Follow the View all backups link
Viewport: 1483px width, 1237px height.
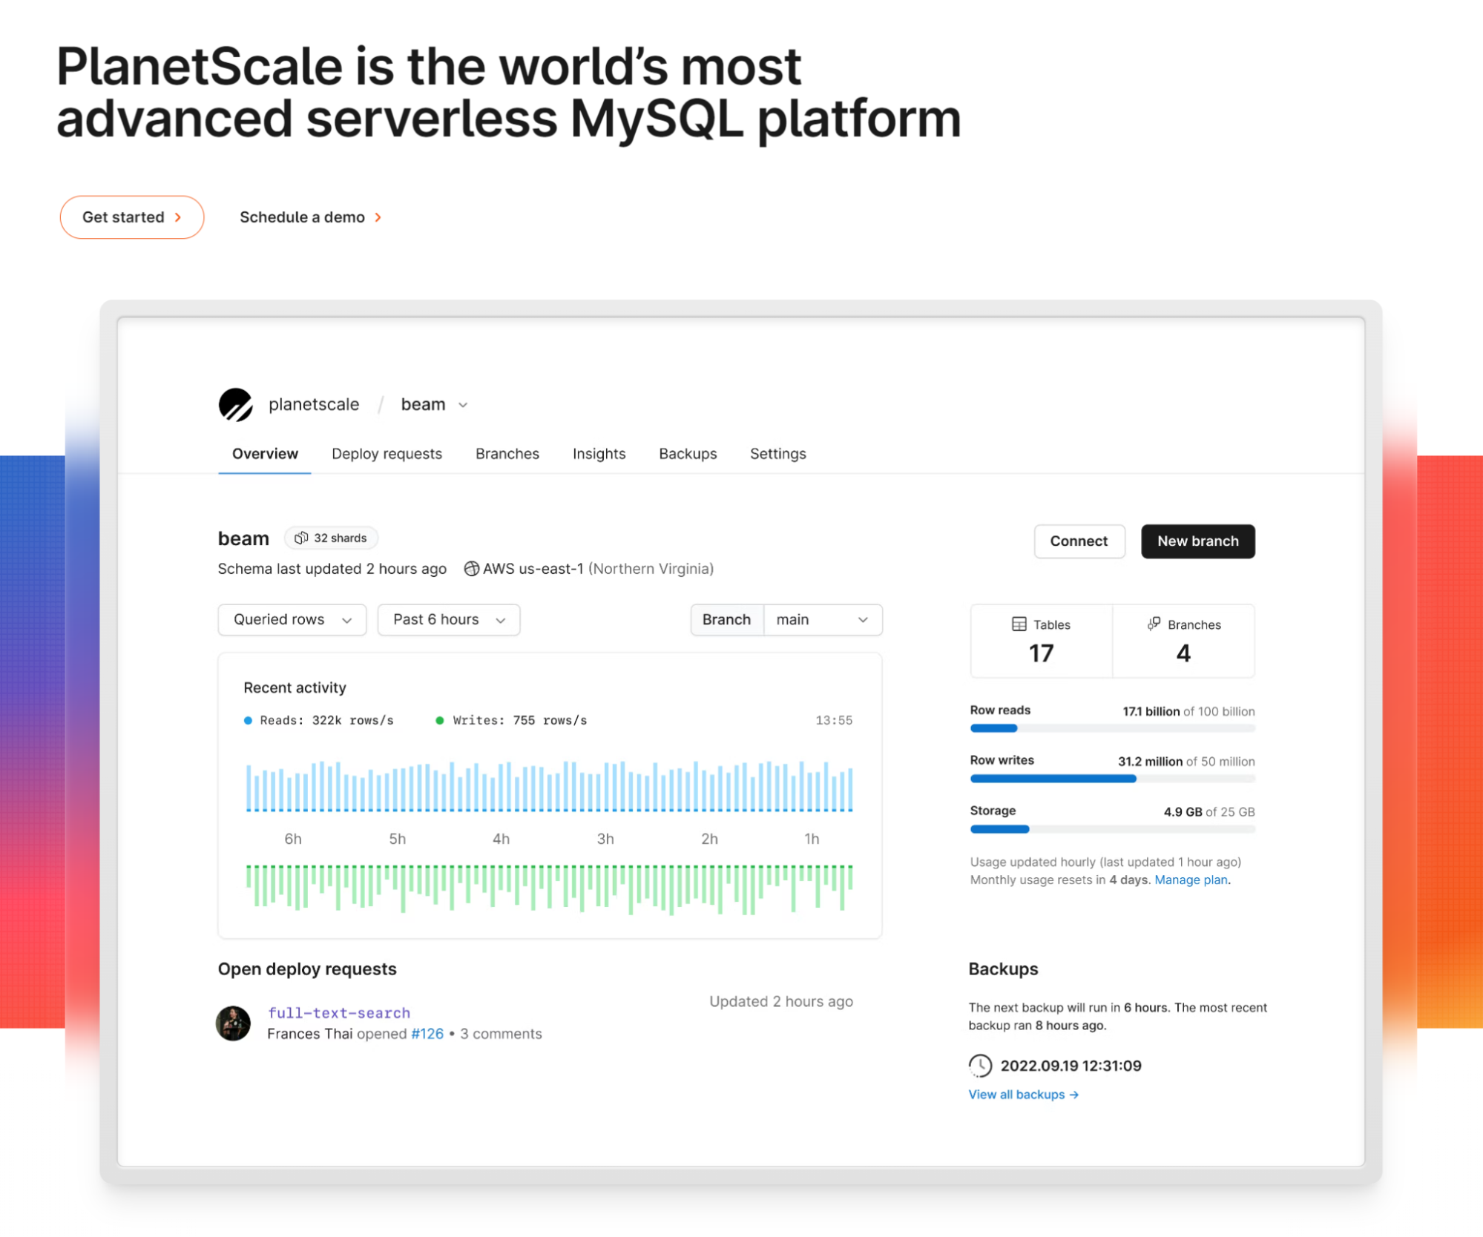(1023, 1095)
